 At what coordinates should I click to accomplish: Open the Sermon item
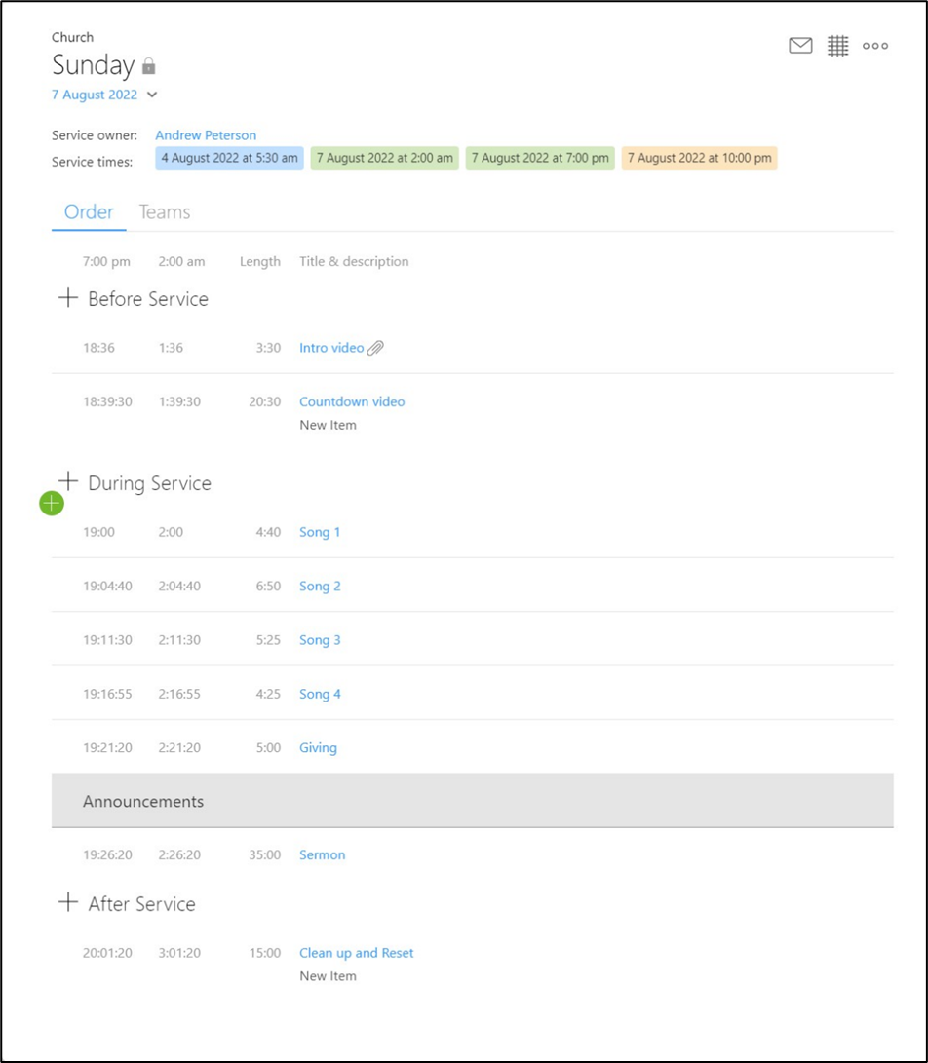pyautogui.click(x=323, y=854)
